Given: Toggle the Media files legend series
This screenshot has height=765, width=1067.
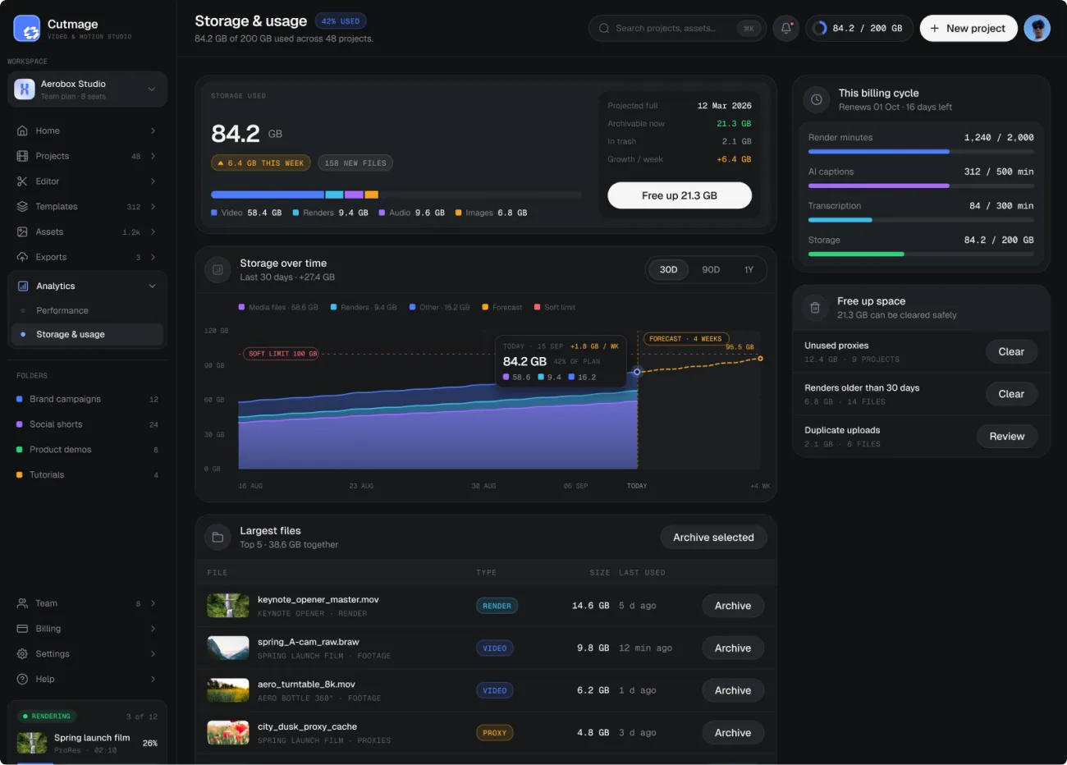Looking at the screenshot, I should pos(278,307).
